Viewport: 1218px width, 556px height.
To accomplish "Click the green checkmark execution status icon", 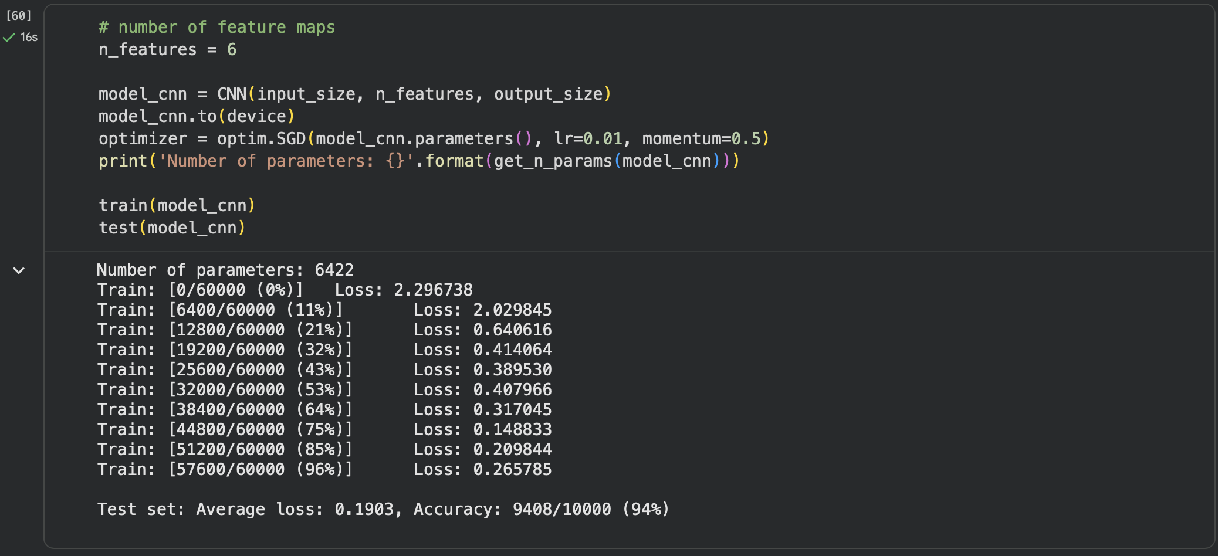I will [8, 38].
